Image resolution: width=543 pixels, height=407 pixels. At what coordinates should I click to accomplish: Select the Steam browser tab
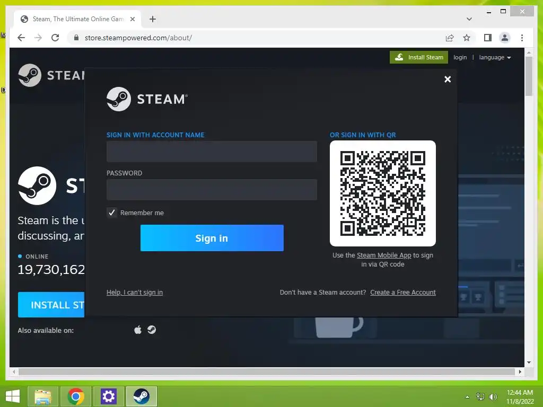click(77, 19)
